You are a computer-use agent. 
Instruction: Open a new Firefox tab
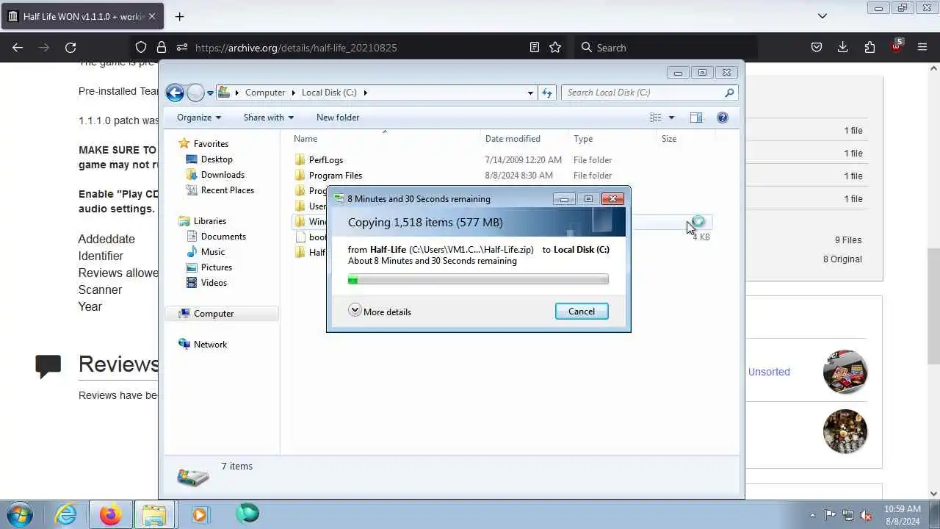(179, 16)
